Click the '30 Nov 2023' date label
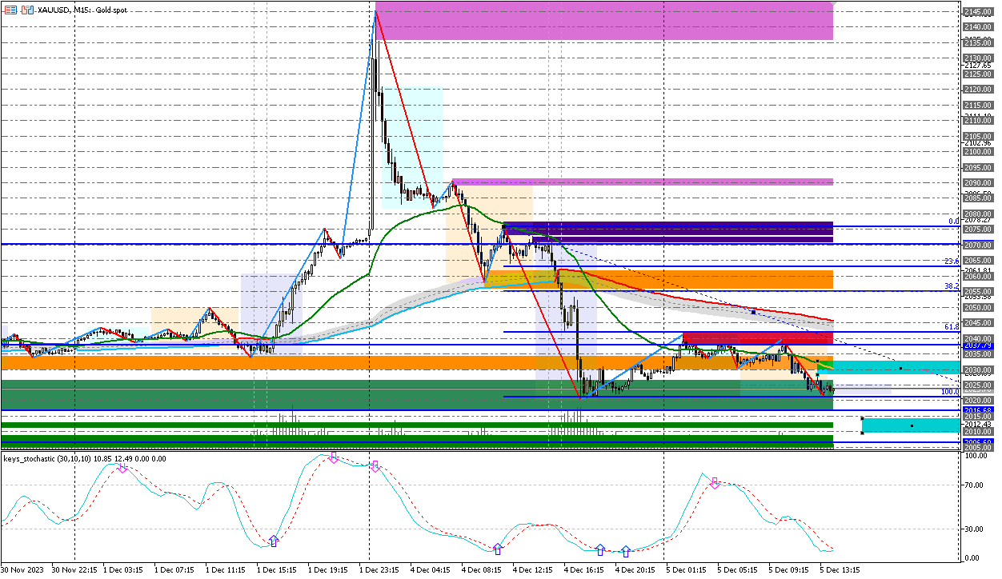This screenshot has width=1002, height=579. [22, 570]
